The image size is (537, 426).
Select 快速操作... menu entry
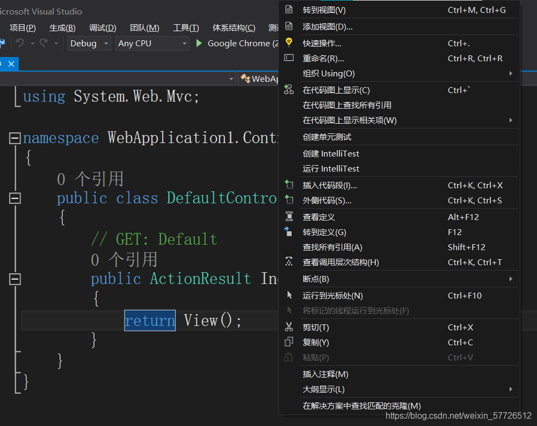click(x=400, y=43)
